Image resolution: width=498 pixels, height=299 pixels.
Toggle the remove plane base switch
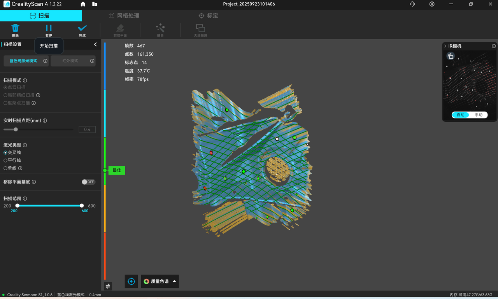click(x=88, y=182)
